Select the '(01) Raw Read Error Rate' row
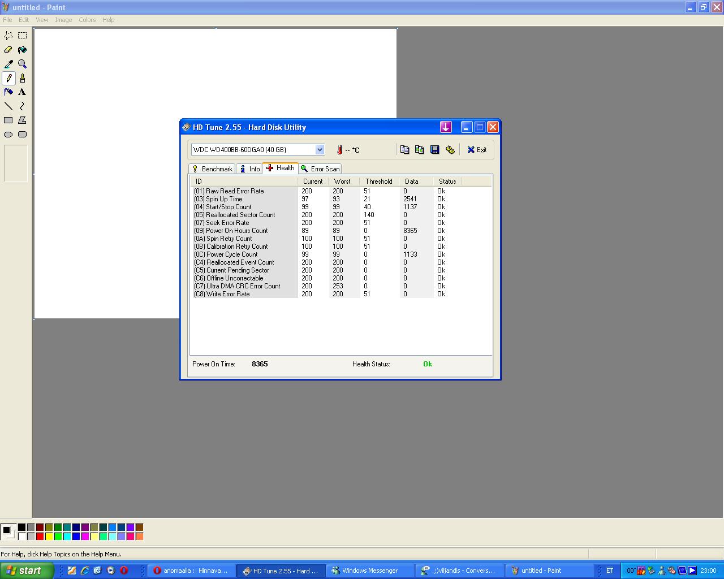The width and height of the screenshot is (724, 579). [x=341, y=191]
